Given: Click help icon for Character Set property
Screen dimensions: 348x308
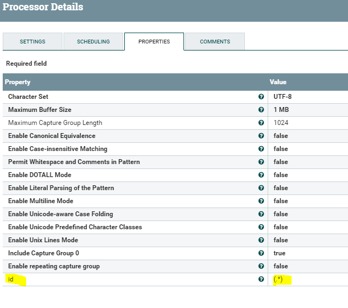Looking at the screenshot, I should (261, 97).
